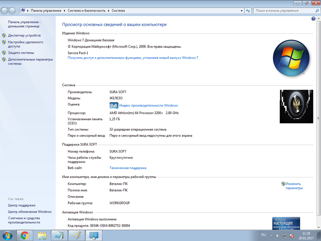Viewport: 321px width, 241px height.
Task: Click the Windows Start orb
Action: [x=7, y=236]
